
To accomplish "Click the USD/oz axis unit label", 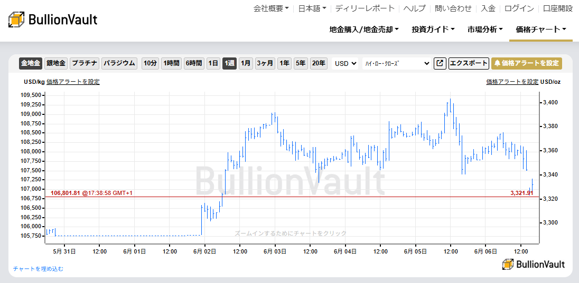I will pyautogui.click(x=550, y=82).
